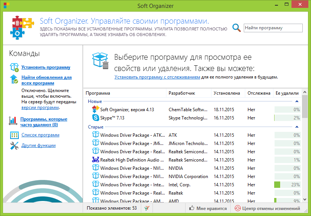This screenshot has height=216, width=311.
Task: Click the 23% removal bar for Intel driver
Action: pyautogui.click(x=287, y=185)
